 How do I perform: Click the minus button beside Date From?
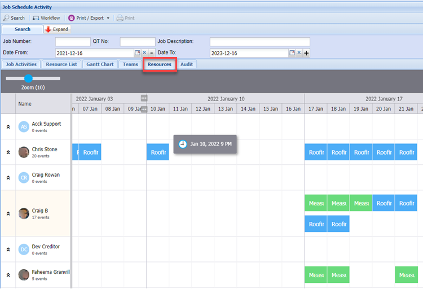152,53
